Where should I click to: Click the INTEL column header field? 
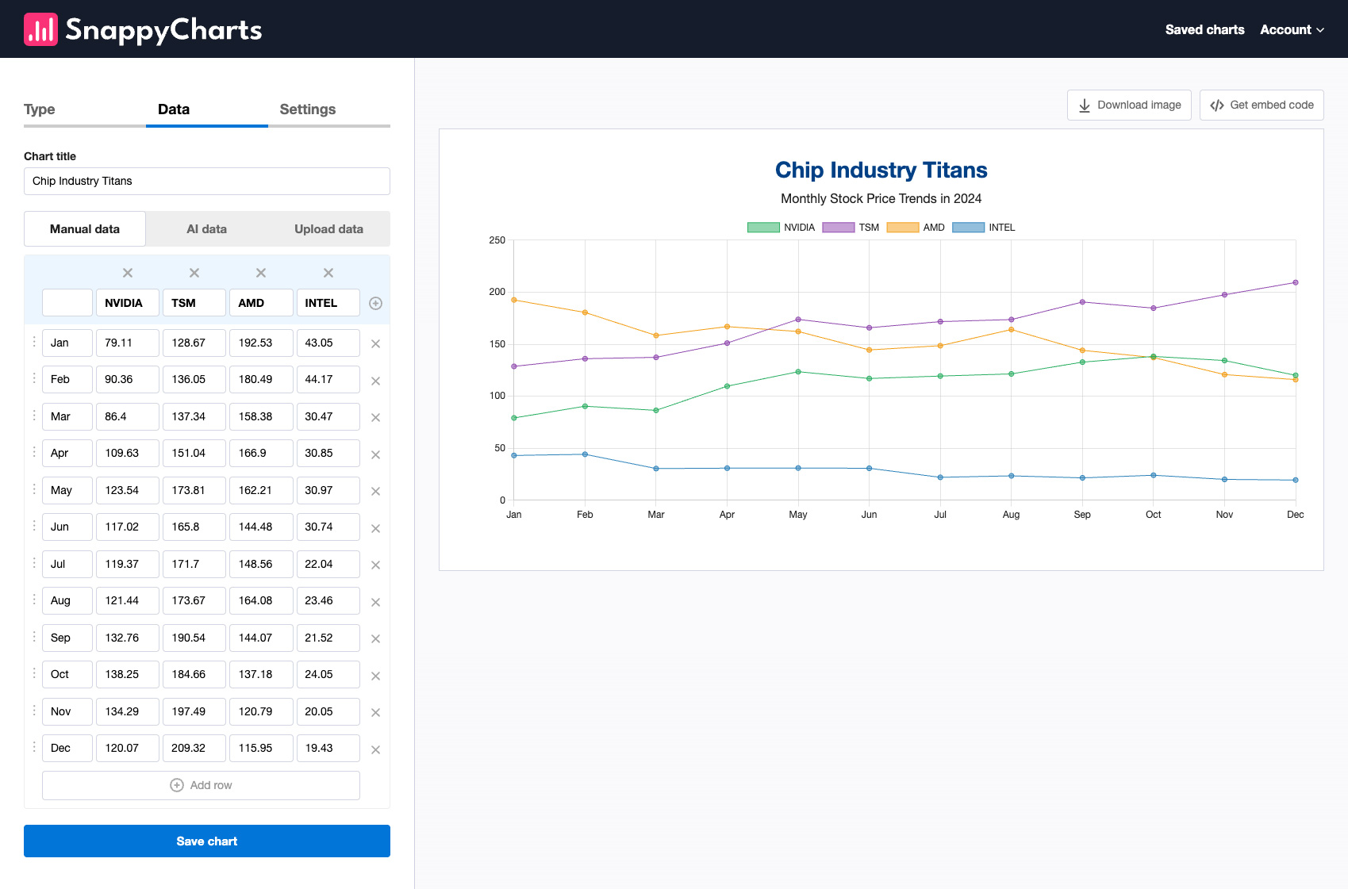click(x=328, y=303)
